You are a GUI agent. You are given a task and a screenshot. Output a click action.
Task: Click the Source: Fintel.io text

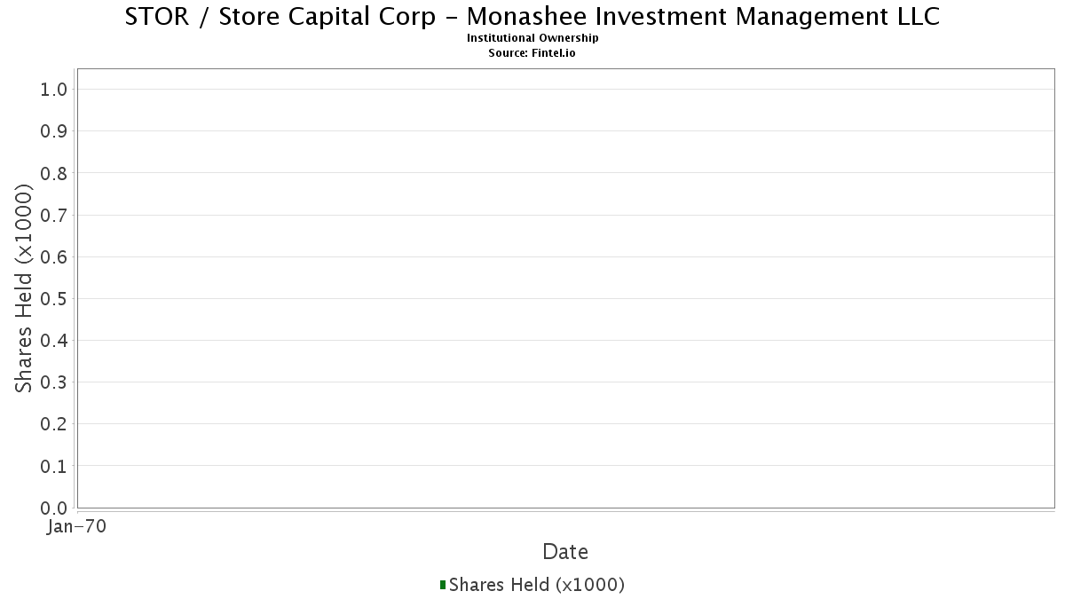point(532,53)
